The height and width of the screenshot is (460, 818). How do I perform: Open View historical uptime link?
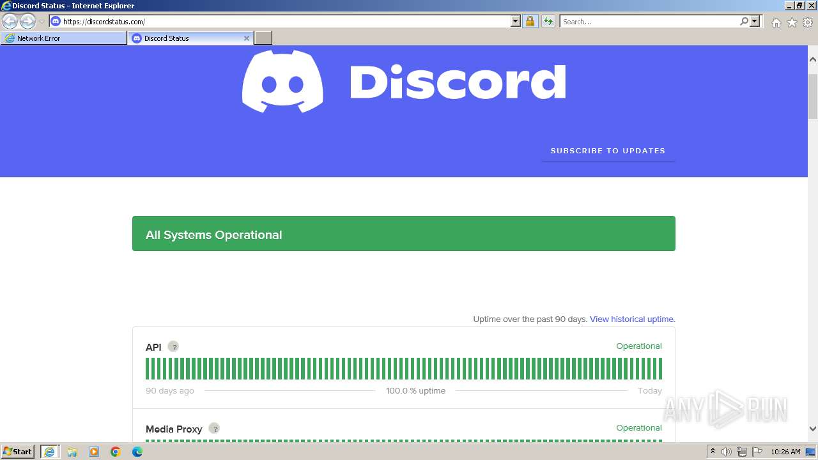(632, 319)
